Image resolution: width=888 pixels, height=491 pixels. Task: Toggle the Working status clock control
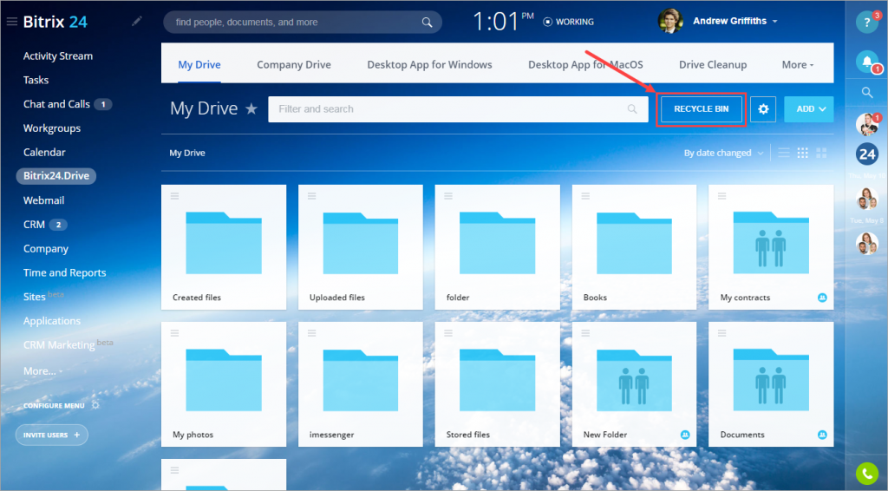[548, 22]
